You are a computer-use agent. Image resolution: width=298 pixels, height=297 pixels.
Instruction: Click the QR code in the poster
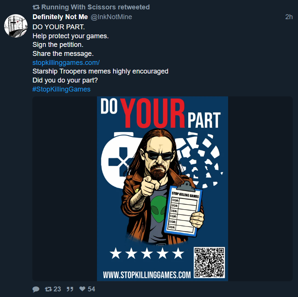(x=209, y=262)
